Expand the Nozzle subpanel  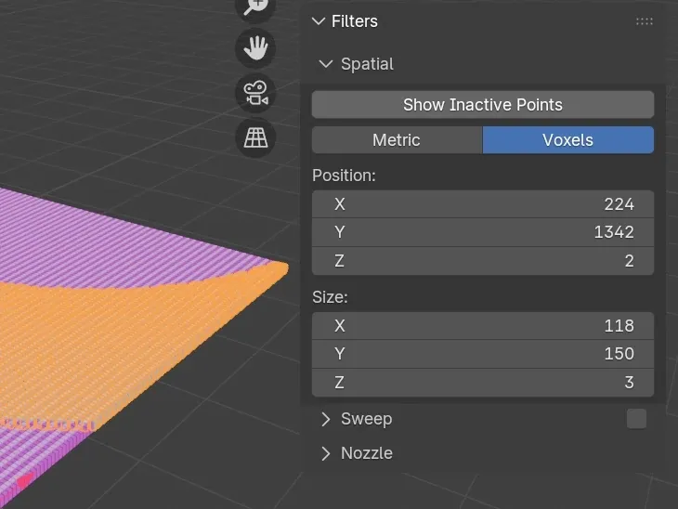pyautogui.click(x=326, y=453)
